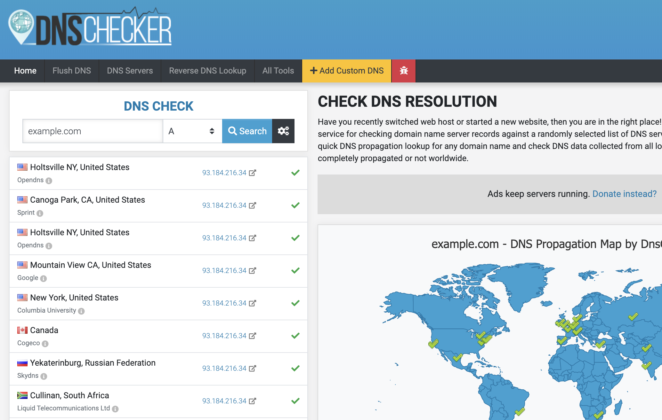Click Cogeco provider label
The width and height of the screenshot is (662, 420).
pyautogui.click(x=28, y=343)
